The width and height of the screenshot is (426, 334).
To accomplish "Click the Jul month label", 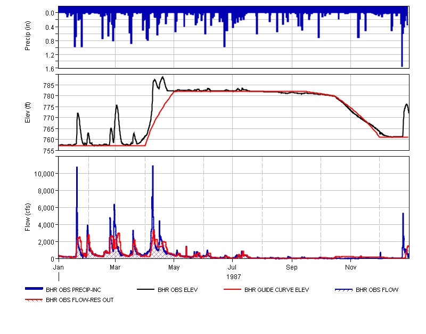I will [x=232, y=267].
